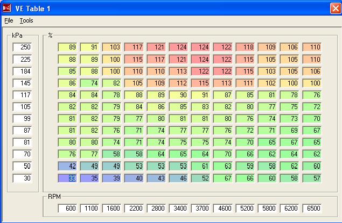Select VE cell 66 at 70 kPa, 5200 RPM
This screenshot has width=342, height=223.
pos(245,154)
